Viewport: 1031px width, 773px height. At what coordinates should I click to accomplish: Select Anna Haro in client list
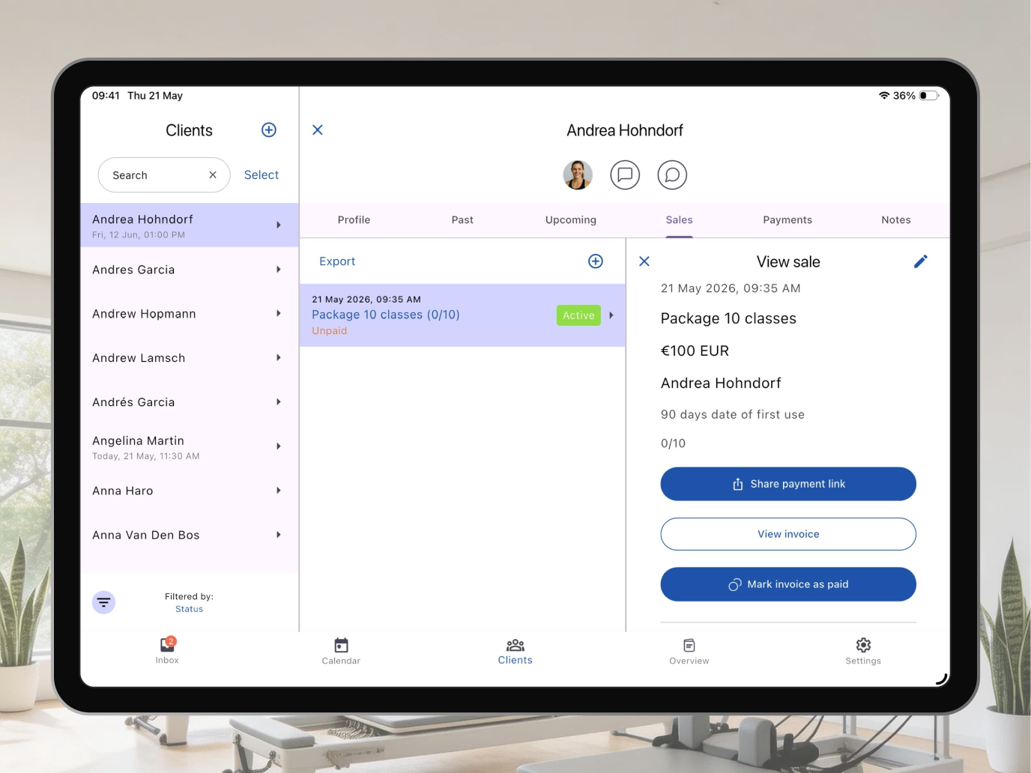(190, 491)
